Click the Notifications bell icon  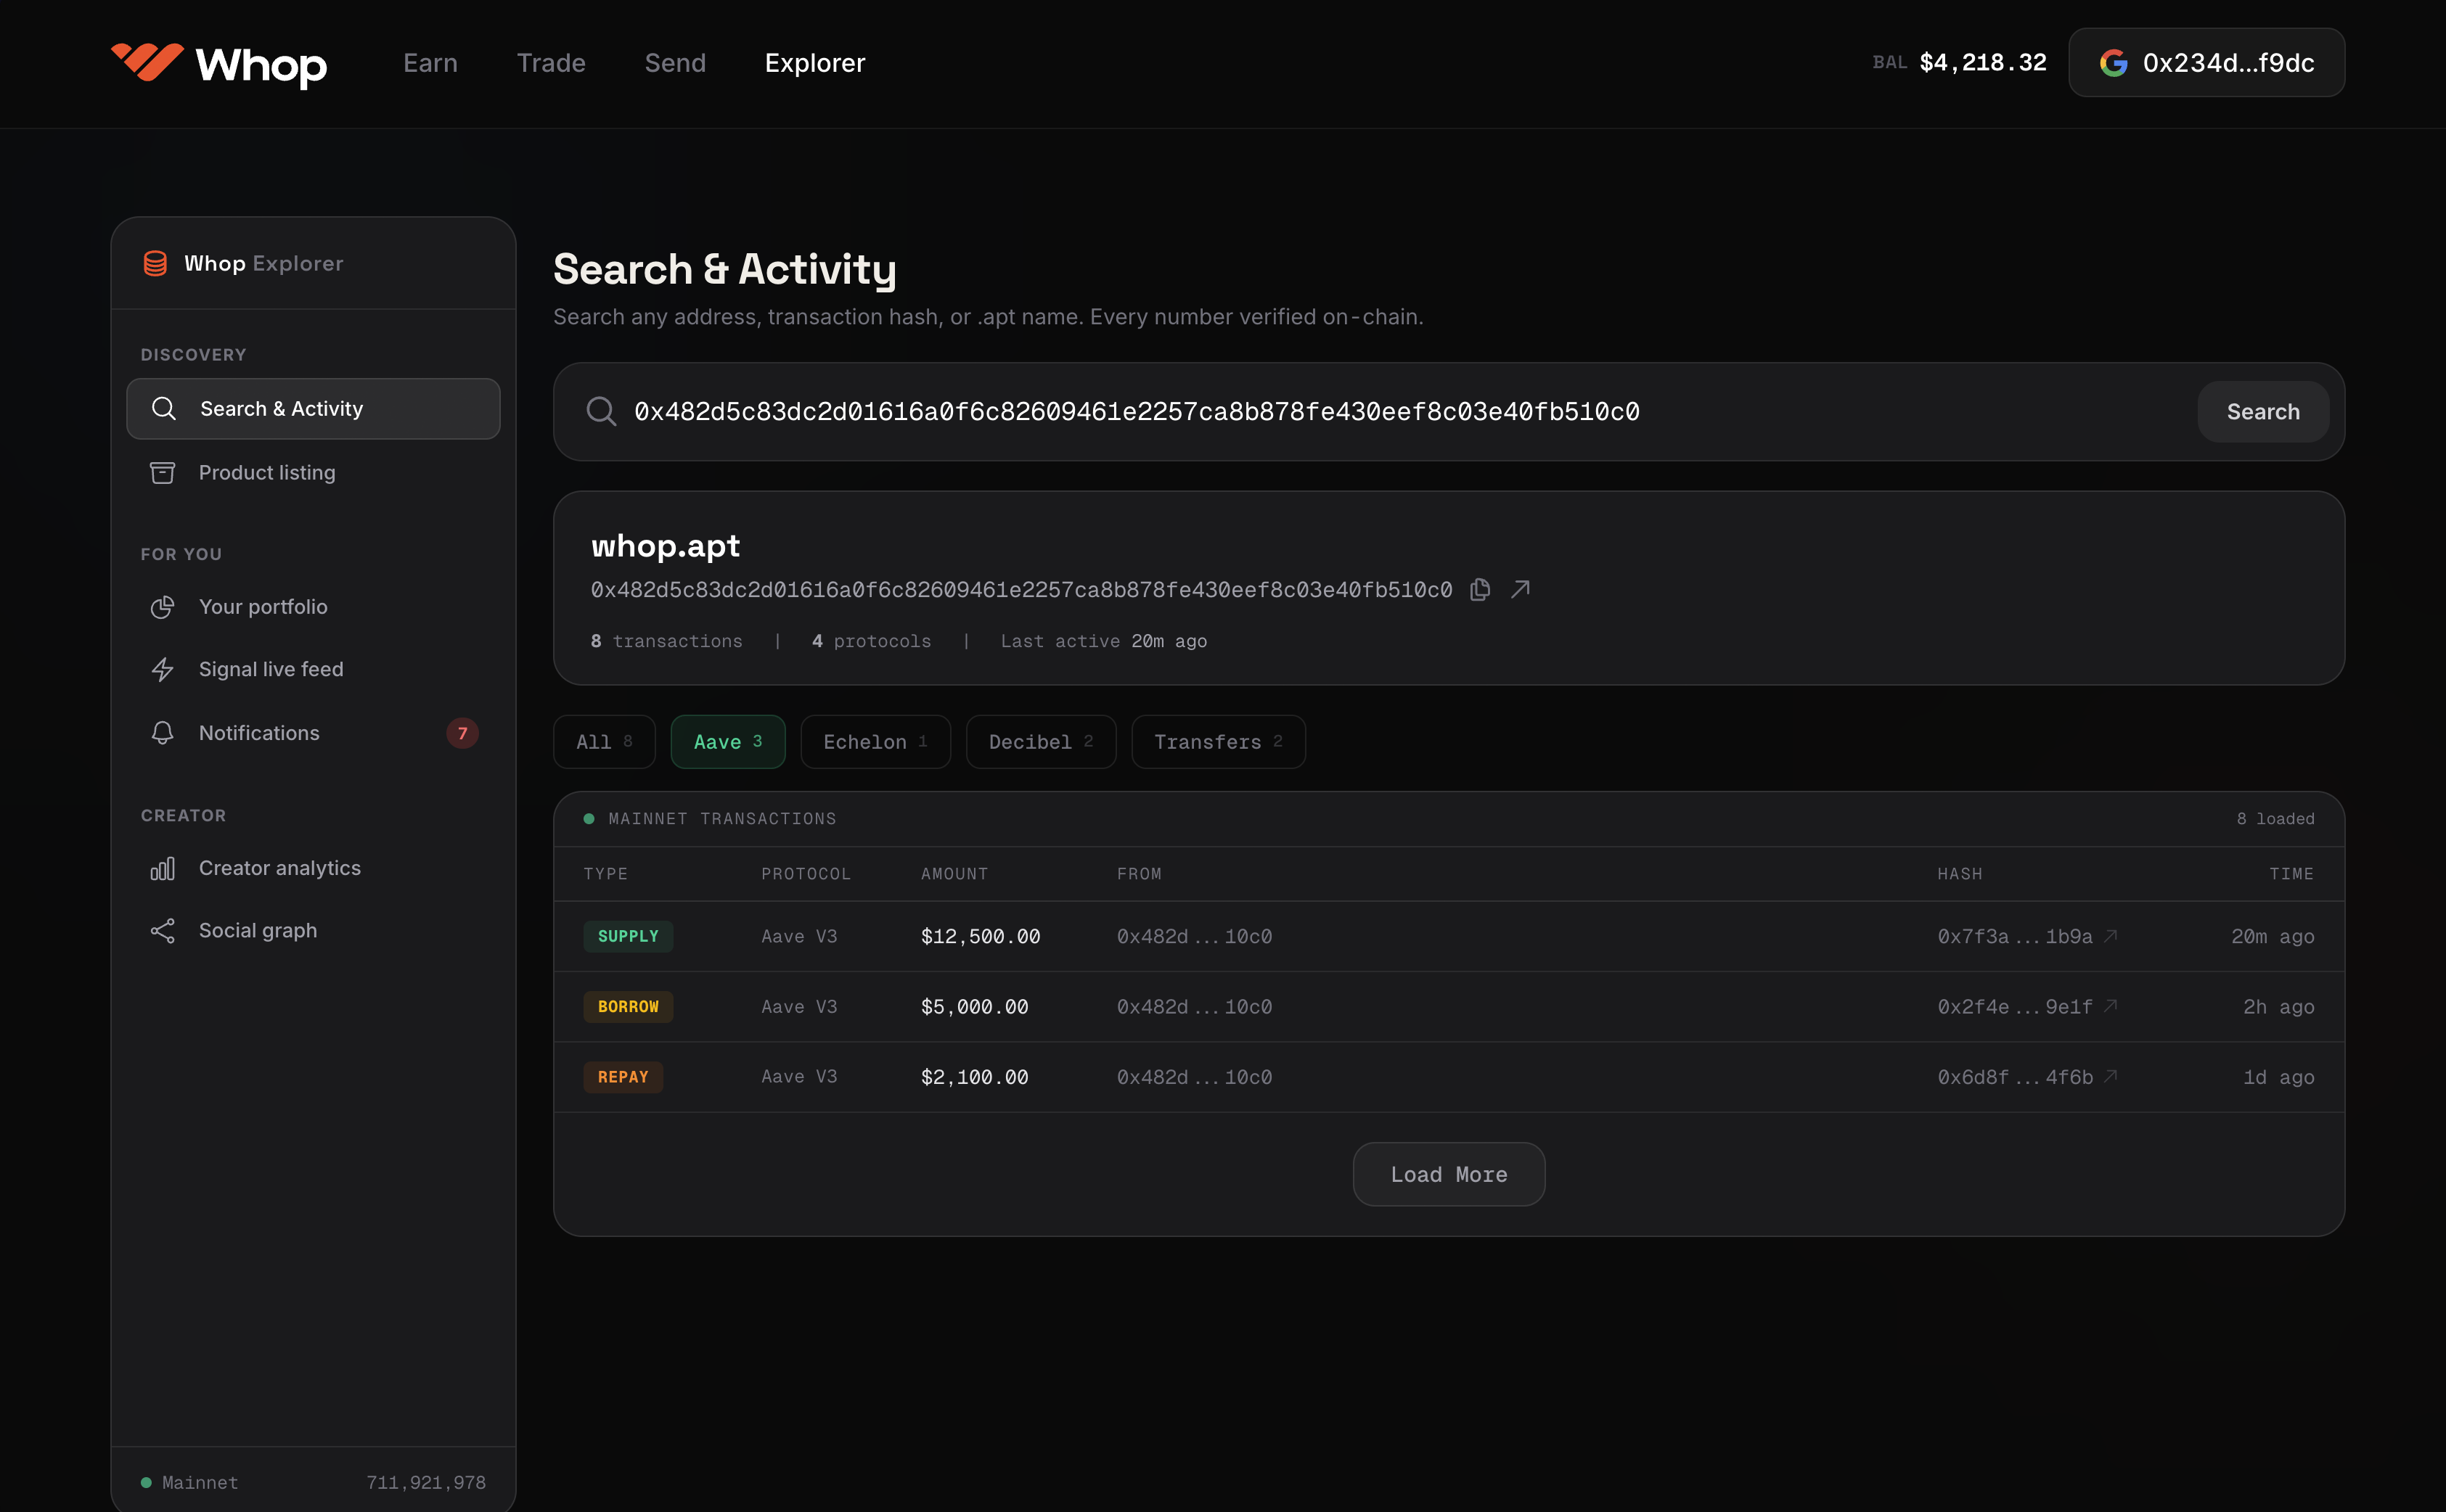pyautogui.click(x=162, y=733)
